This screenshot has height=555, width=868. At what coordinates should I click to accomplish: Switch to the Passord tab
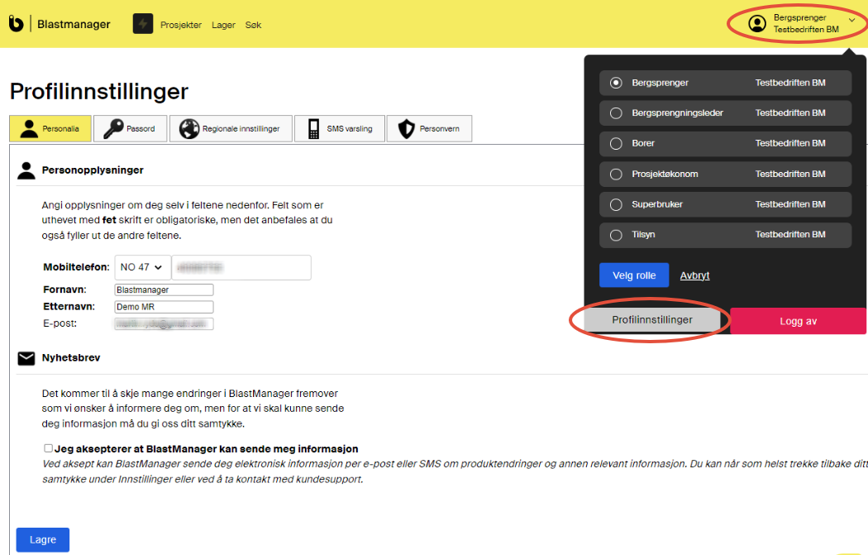(x=130, y=128)
